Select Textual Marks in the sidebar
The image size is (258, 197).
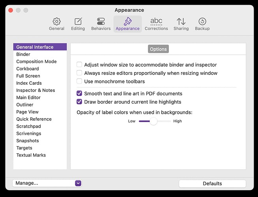tap(40, 155)
